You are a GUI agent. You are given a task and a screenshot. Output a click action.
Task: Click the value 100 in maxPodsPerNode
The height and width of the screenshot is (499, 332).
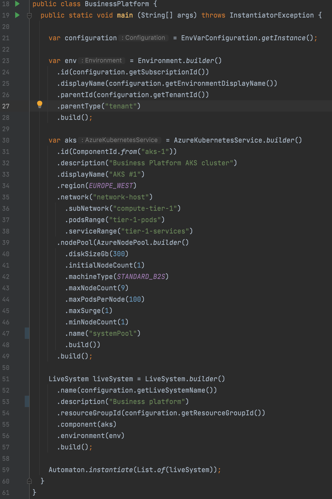tap(135, 299)
